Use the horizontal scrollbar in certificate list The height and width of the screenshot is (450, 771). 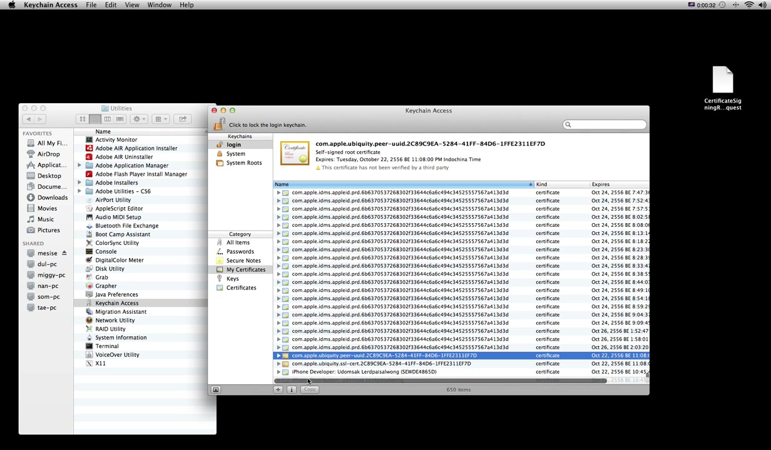pos(441,380)
